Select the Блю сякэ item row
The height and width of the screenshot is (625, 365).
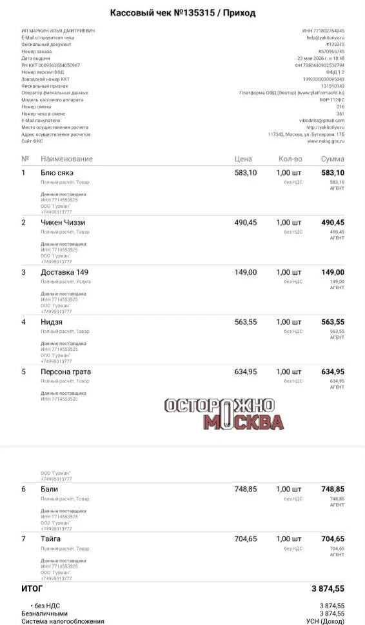point(183,191)
